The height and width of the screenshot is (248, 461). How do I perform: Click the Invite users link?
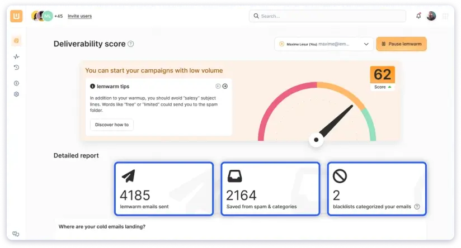[x=79, y=16]
